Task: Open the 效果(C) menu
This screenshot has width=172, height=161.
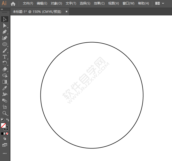Action: pyautogui.click(x=99, y=3)
